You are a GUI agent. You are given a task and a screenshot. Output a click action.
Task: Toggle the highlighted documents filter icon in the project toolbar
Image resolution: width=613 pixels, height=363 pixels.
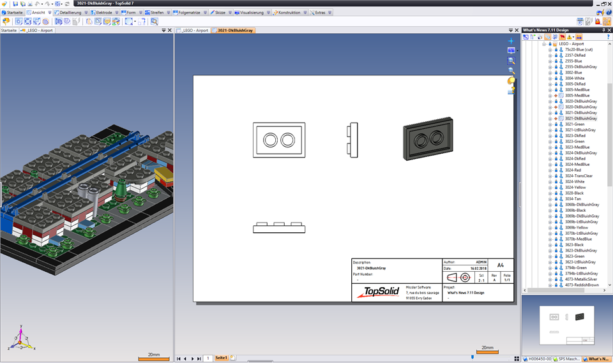[x=548, y=37]
